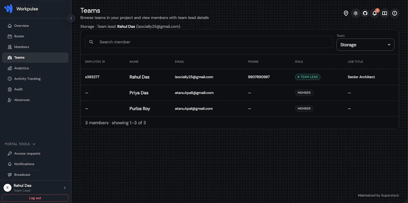Click the alert info circle icon
Viewport: 408px width, 203px height.
point(395,13)
